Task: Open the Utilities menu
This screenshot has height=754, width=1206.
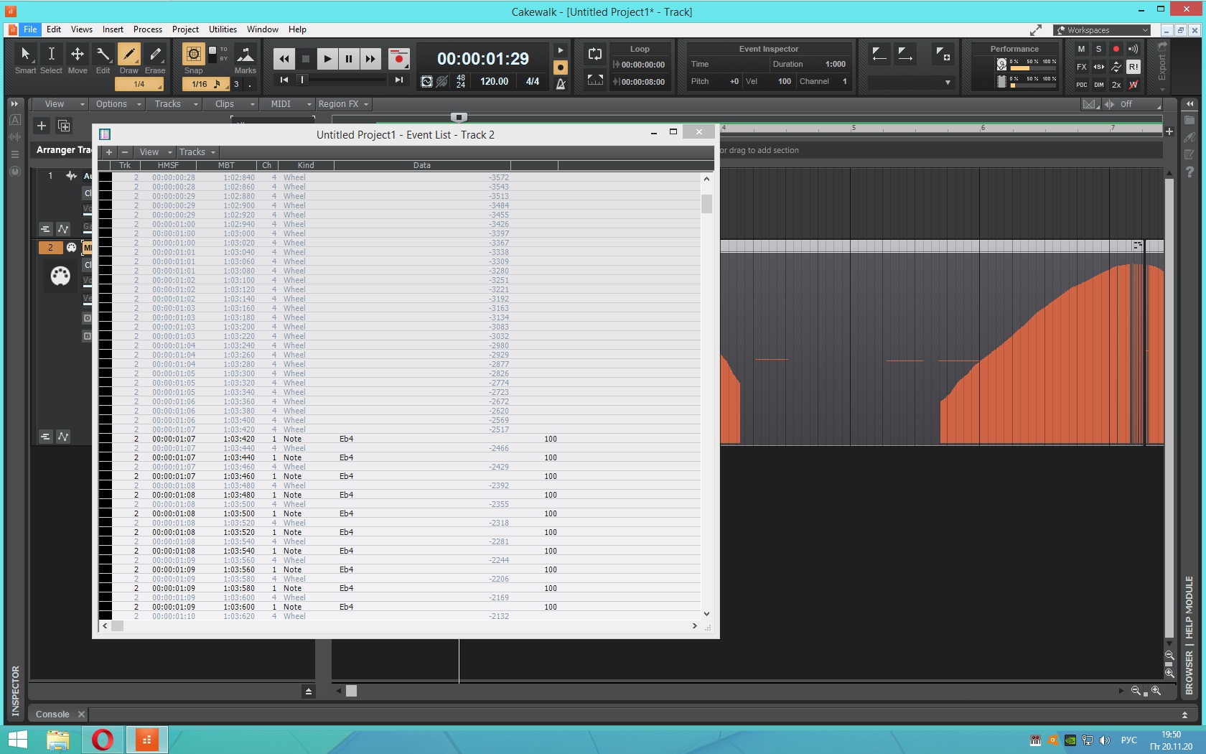Action: pyautogui.click(x=223, y=29)
